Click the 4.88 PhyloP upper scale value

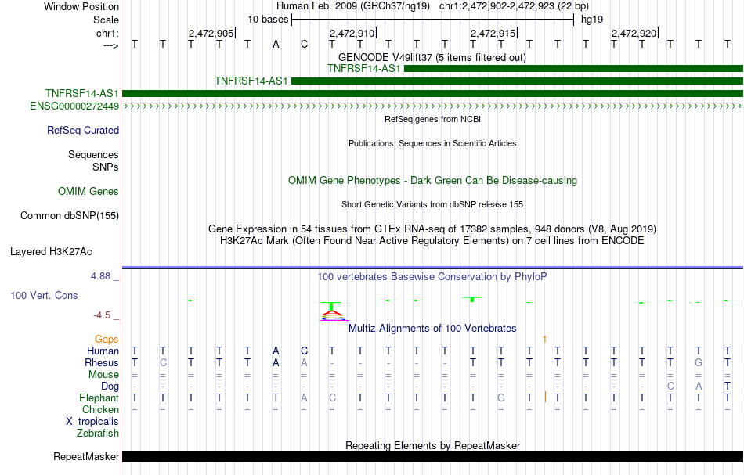tap(100, 276)
